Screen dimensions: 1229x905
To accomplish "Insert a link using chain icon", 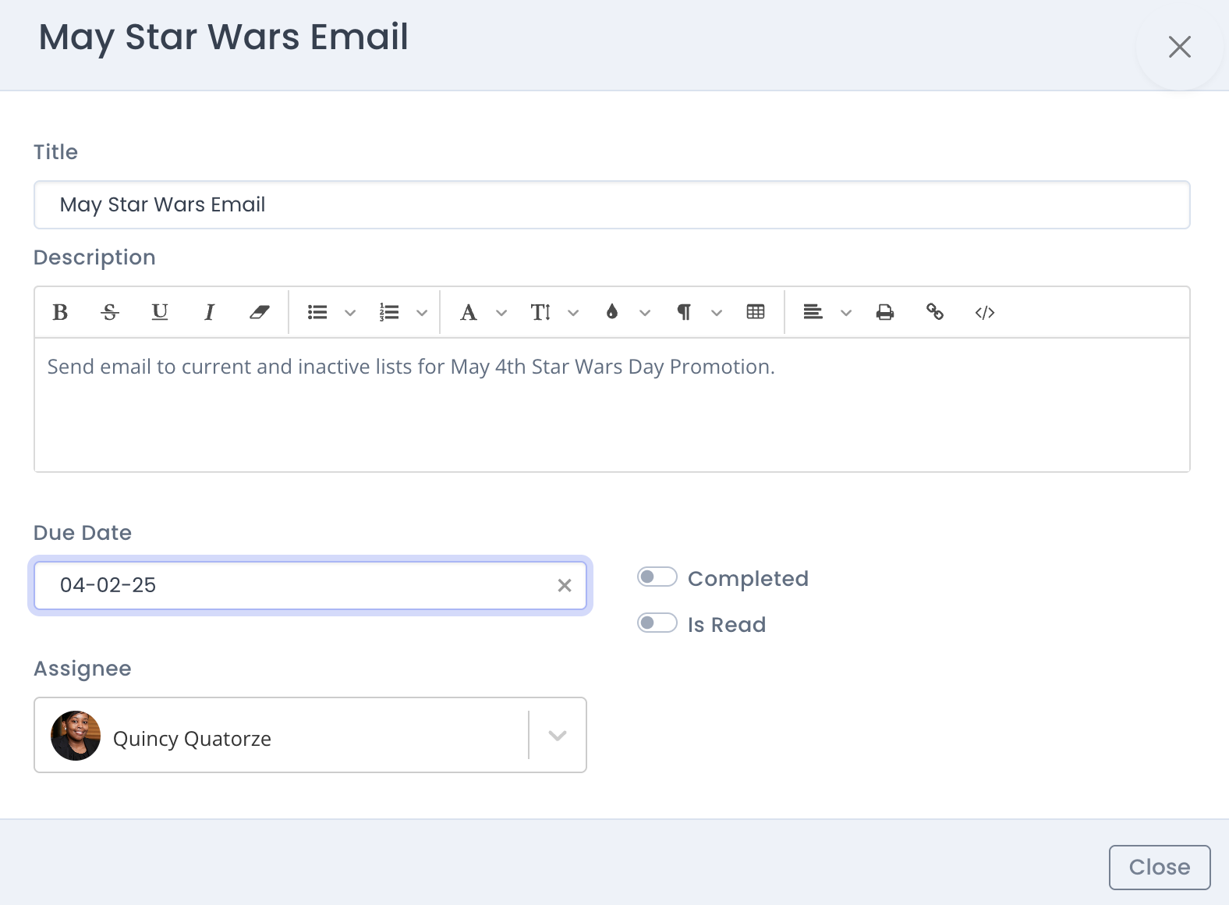I will pyautogui.click(x=934, y=313).
